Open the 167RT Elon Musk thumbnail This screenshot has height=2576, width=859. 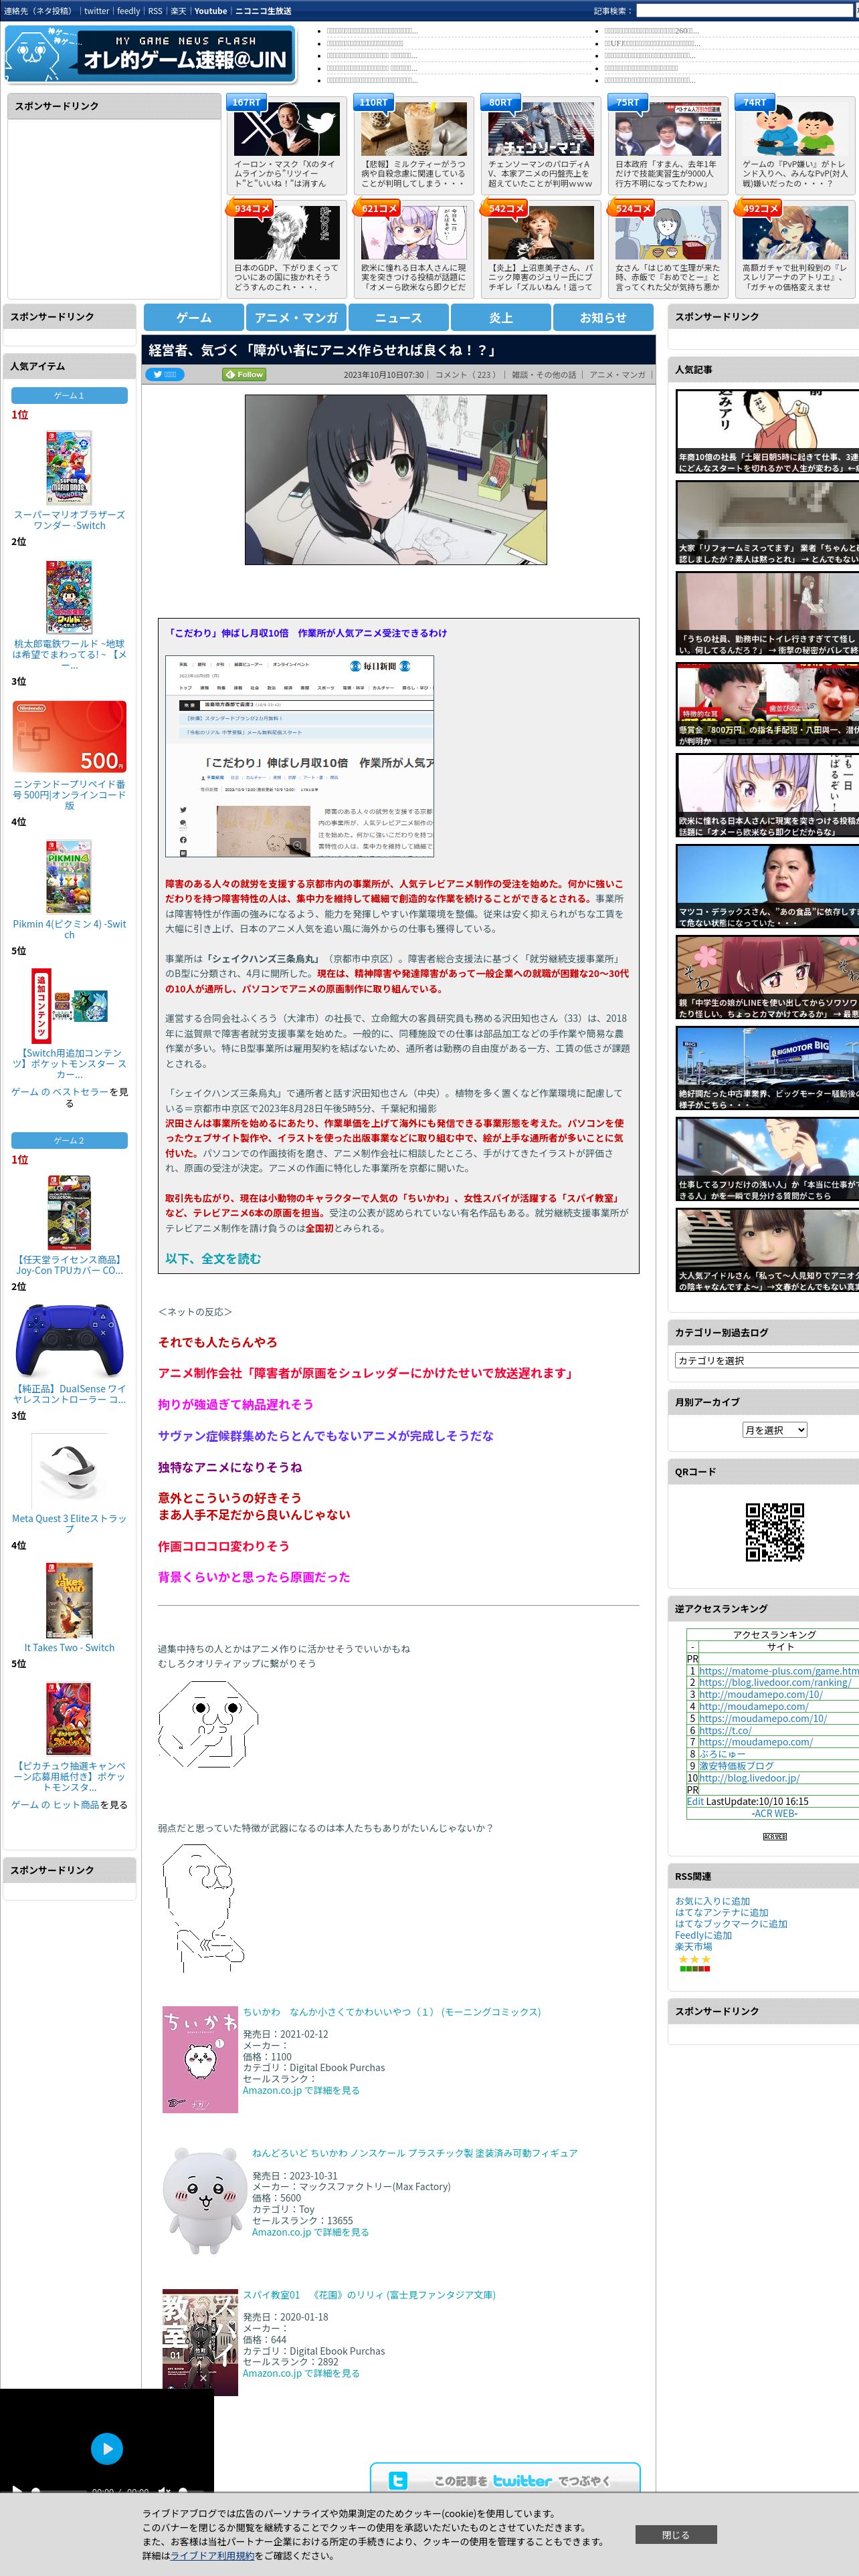[x=287, y=130]
